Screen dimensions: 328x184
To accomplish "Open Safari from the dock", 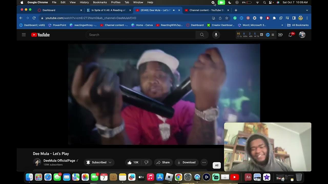I will pyautogui.click(x=48, y=177).
